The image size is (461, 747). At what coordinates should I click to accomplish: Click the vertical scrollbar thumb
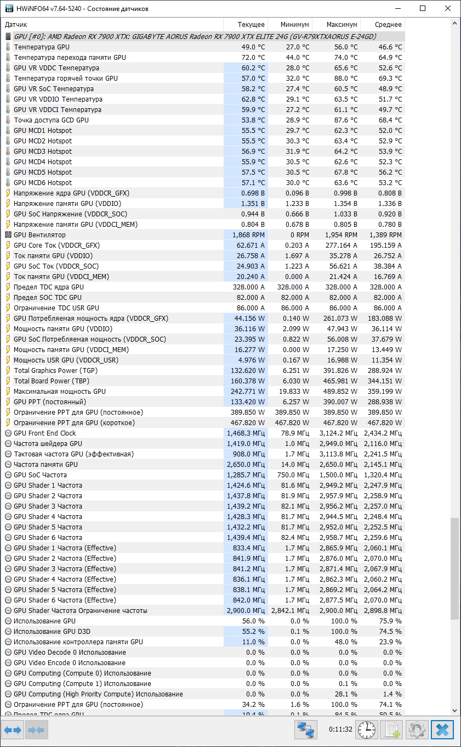click(454, 568)
